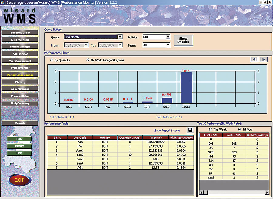273x199 pixels.
Task: Select the By Quantity radio button
Action: (x=52, y=60)
